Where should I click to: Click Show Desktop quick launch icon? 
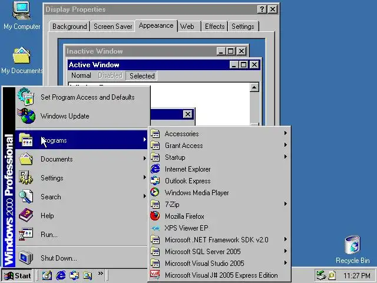point(47,275)
